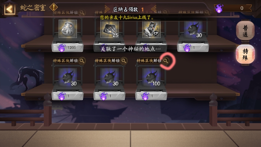Buy the Daruma for 1200 flames
The image size is (261, 147).
[x=68, y=48]
